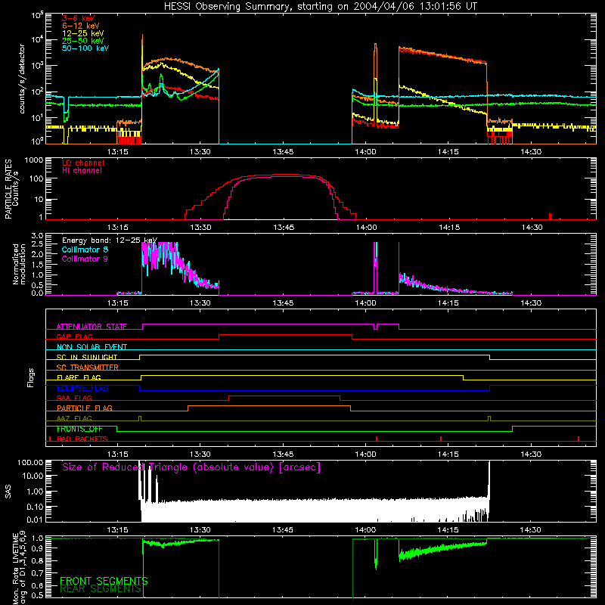Click the 13:45 tick label under the counts plot
This screenshot has height=605, width=605.
tap(283, 152)
